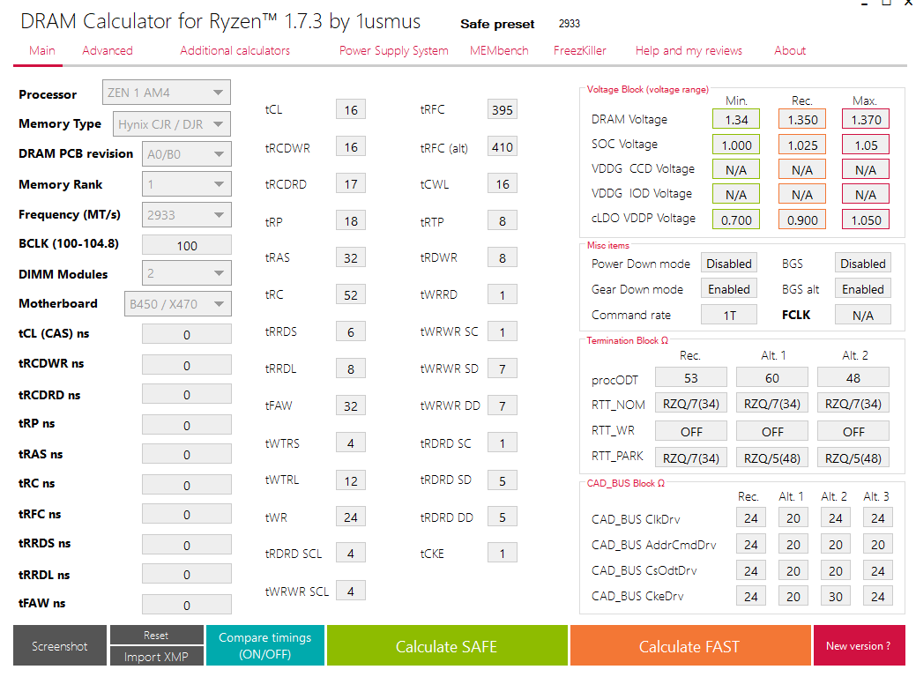This screenshot has height=677, width=916.
Task: Expand the Memory Type dropdown Hynix CJR / DJR
Action: point(172,123)
